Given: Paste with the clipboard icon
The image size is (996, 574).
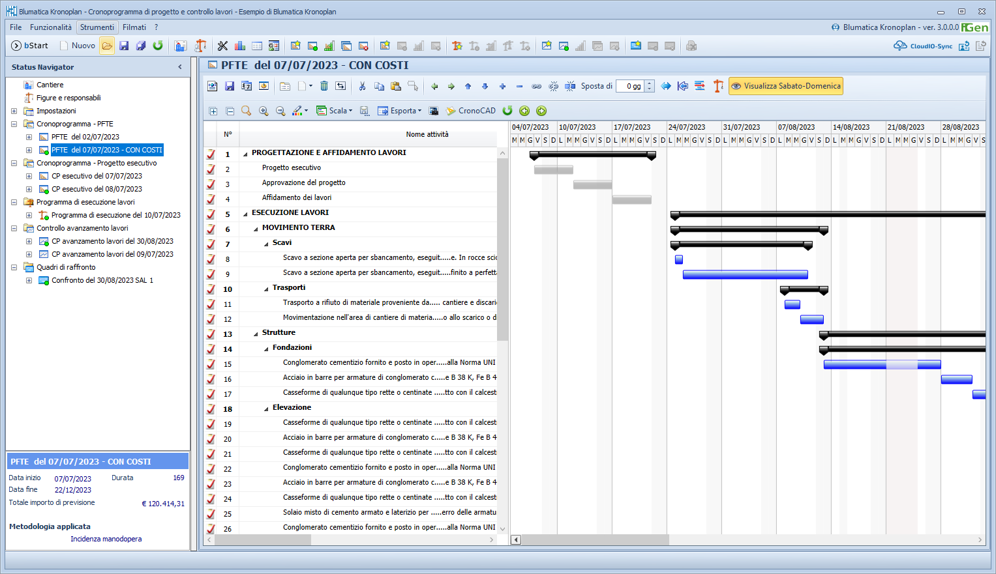Looking at the screenshot, I should [396, 86].
